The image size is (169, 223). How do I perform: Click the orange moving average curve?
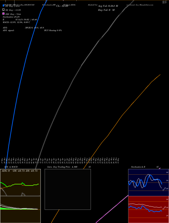click(122, 115)
